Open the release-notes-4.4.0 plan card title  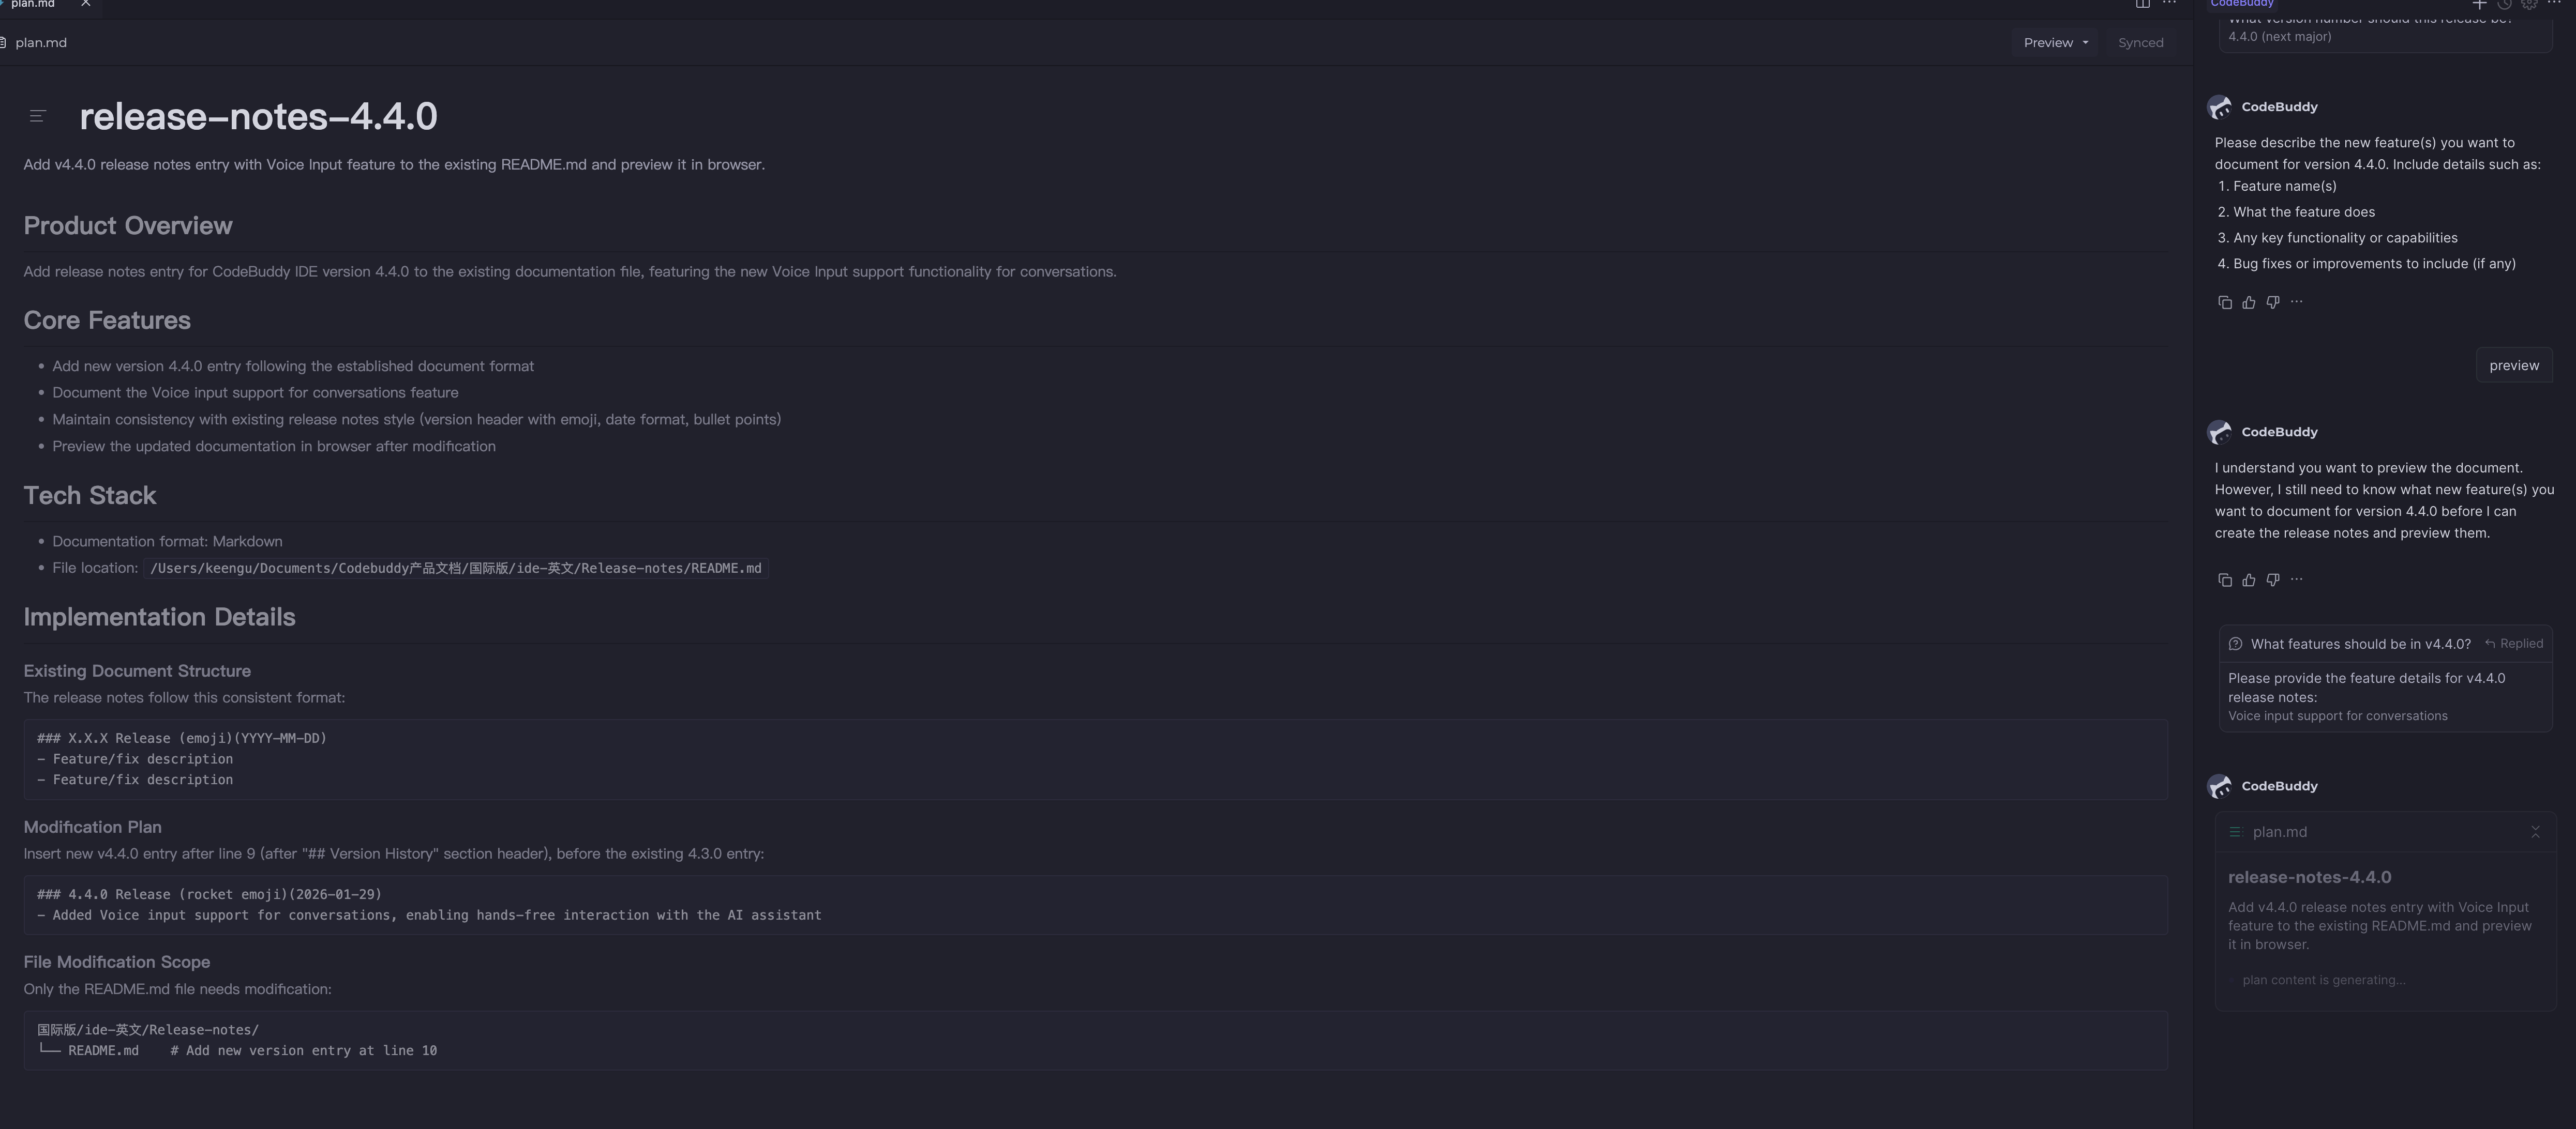[2309, 877]
